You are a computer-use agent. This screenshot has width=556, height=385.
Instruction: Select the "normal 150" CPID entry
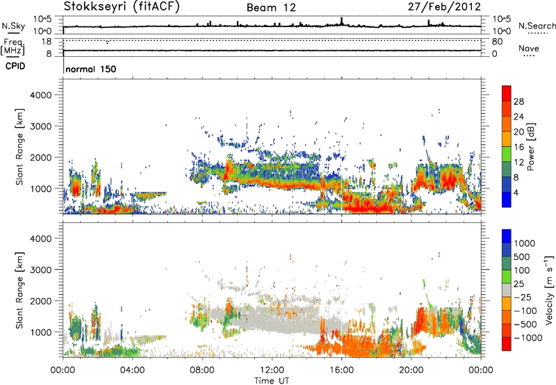(91, 69)
